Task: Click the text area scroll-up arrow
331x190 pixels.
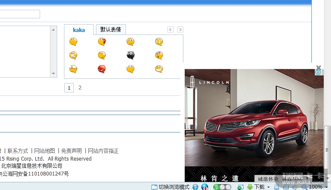Action: [53, 30]
